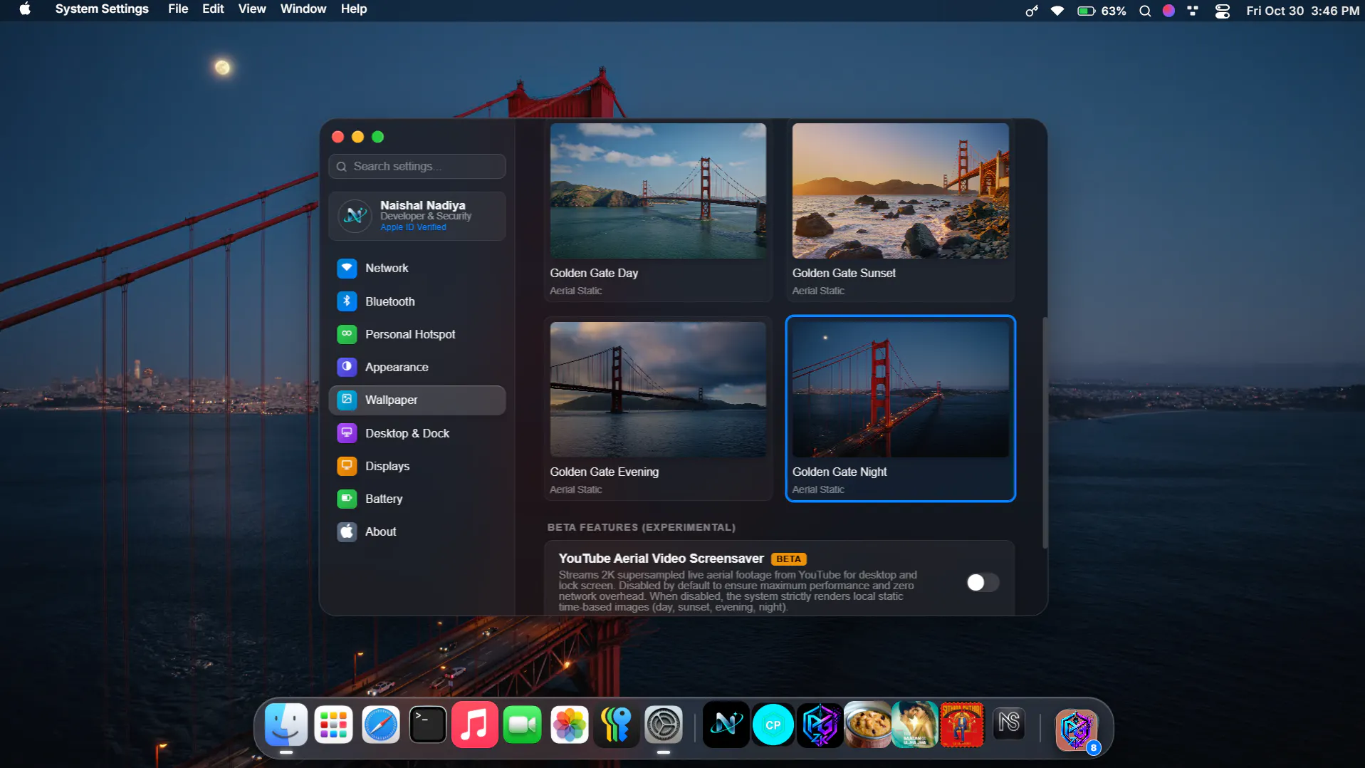Open Finder from the dock
1365x768 pixels.
pos(286,725)
